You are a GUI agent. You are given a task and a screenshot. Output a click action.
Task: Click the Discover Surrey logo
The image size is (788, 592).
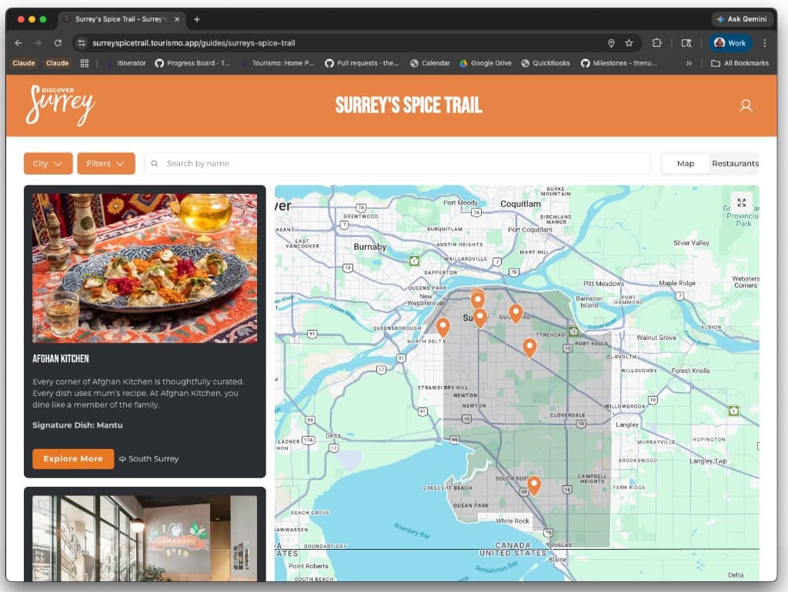[60, 105]
